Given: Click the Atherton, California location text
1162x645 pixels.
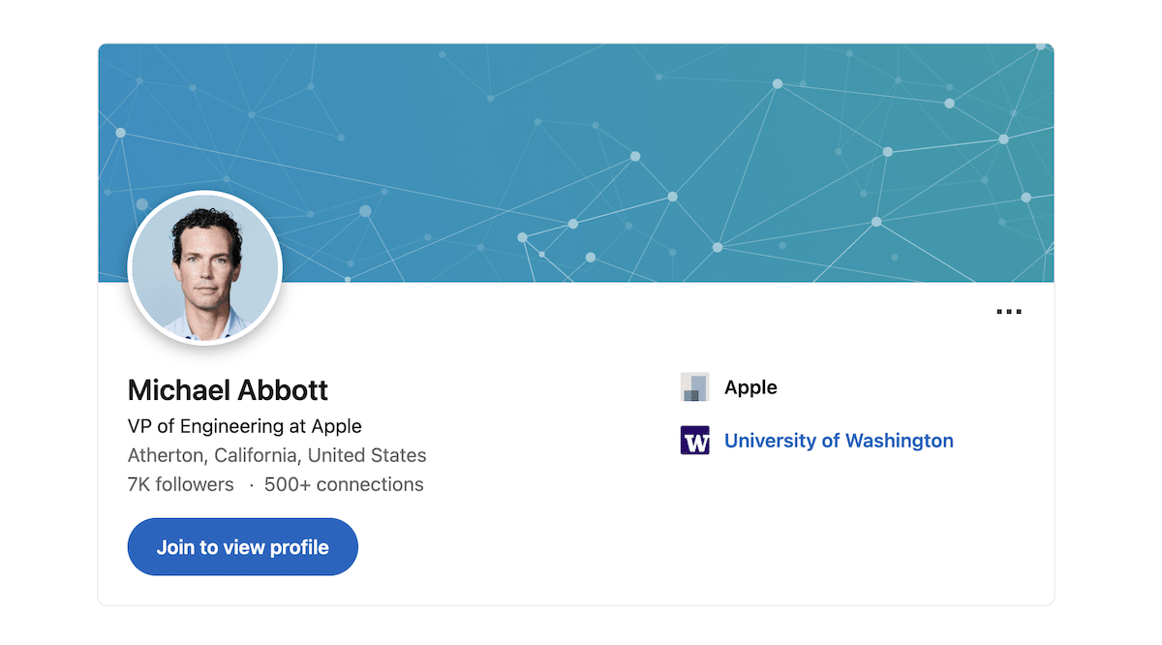Looking at the screenshot, I should click(x=277, y=455).
